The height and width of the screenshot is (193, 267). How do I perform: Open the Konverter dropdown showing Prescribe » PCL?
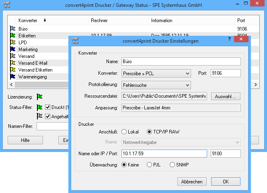pos(156,73)
